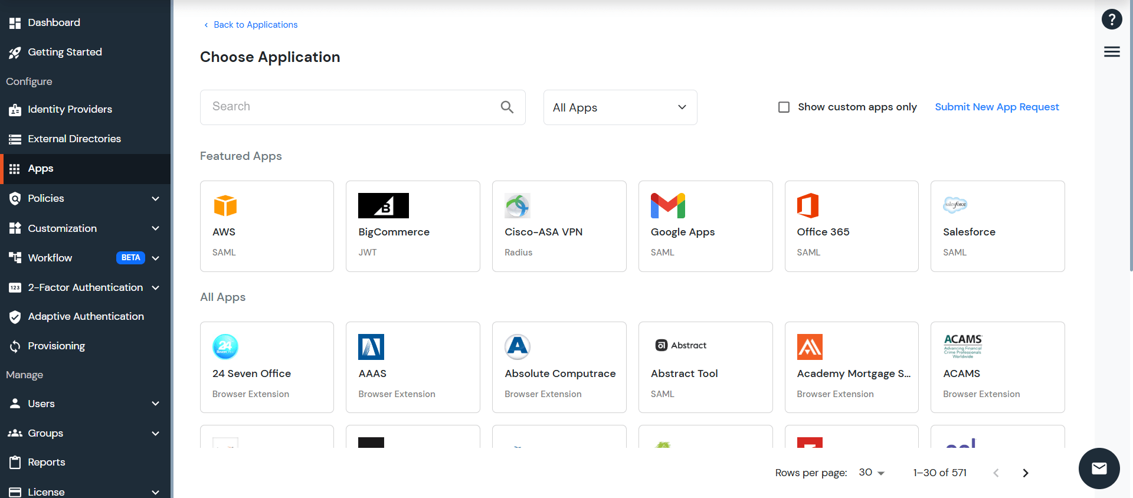Click the Absolute Computrace logo
1133x498 pixels.
518,347
